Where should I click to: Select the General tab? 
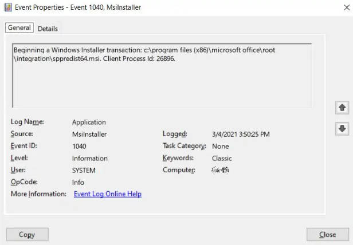pos(19,27)
